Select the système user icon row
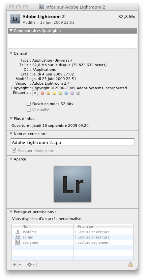Viewport: 145px width, 280px height. (x=18, y=232)
